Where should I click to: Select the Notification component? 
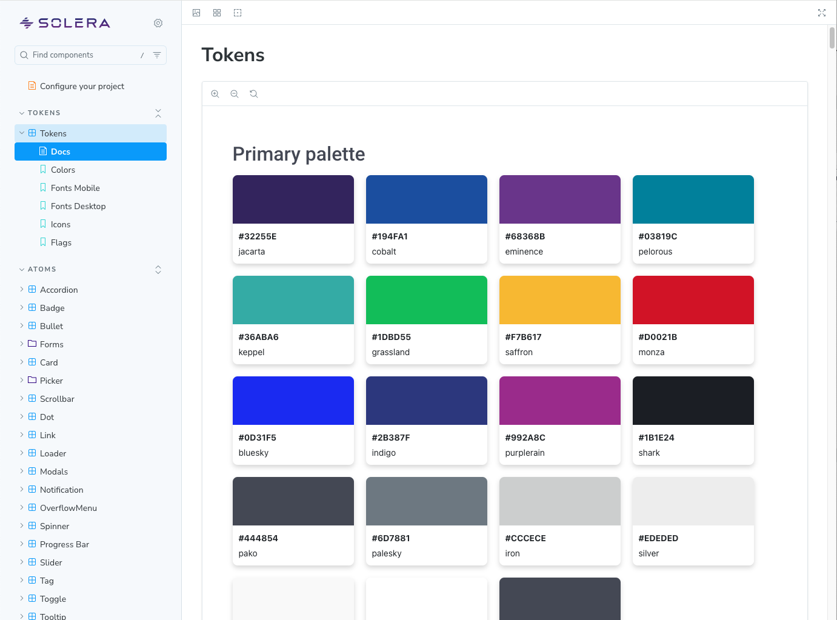pos(90,490)
